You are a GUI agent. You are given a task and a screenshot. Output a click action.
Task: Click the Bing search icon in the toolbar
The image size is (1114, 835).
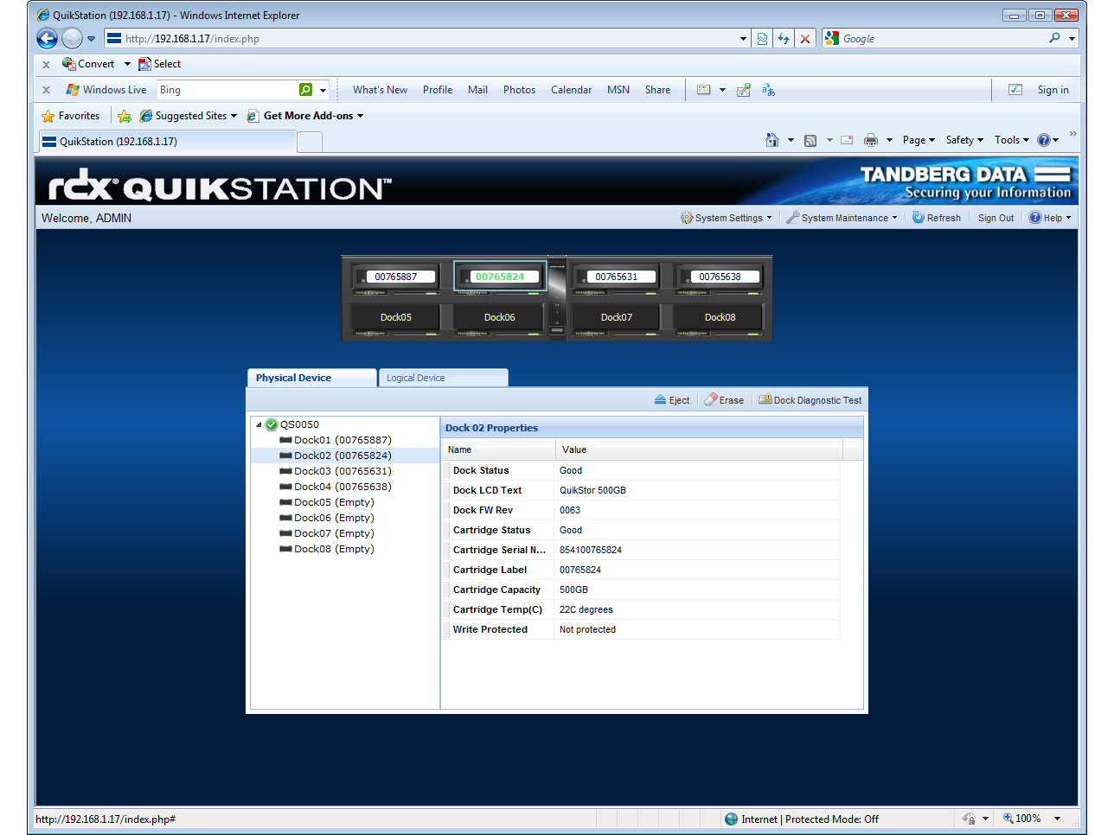point(305,90)
